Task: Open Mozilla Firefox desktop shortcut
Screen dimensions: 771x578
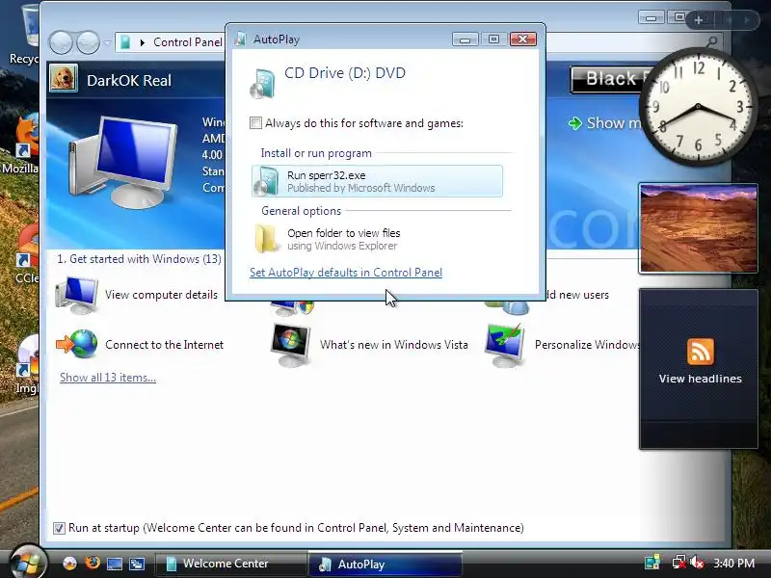Action: [x=22, y=145]
